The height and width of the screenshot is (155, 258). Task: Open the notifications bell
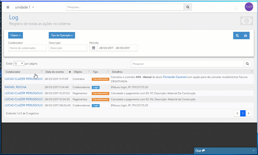tap(236, 7)
